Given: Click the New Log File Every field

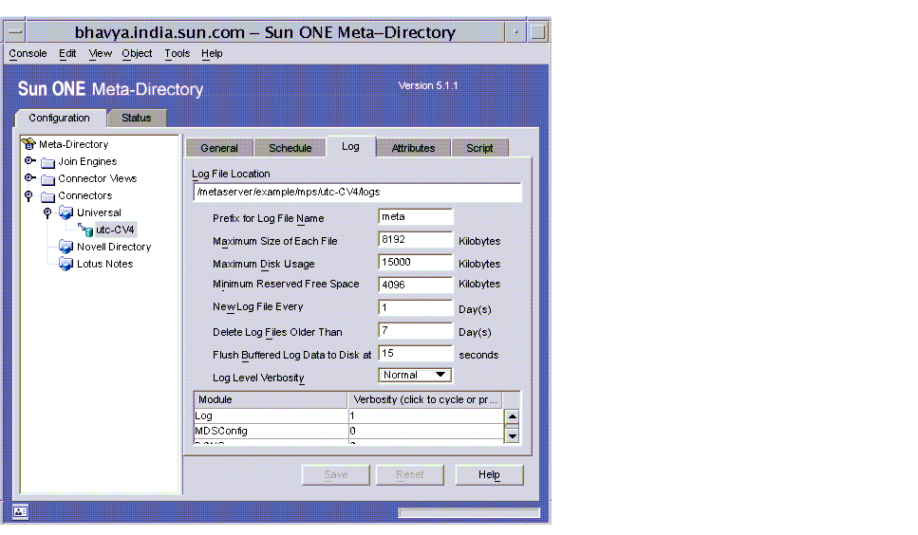Looking at the screenshot, I should pos(416,307).
